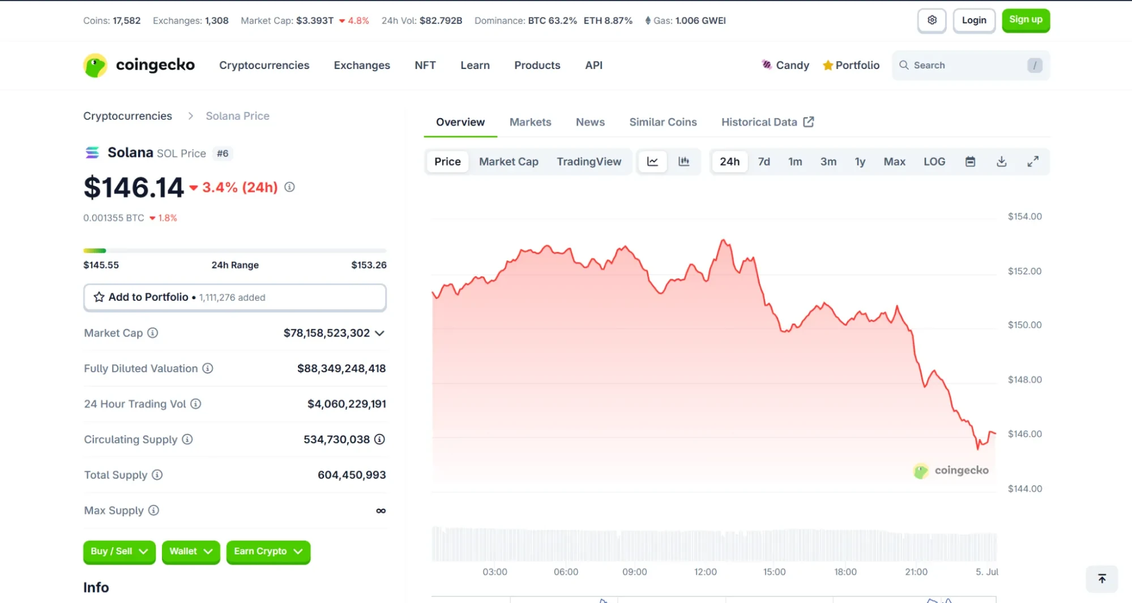
Task: Click the Market Cap info icon
Action: (153, 333)
